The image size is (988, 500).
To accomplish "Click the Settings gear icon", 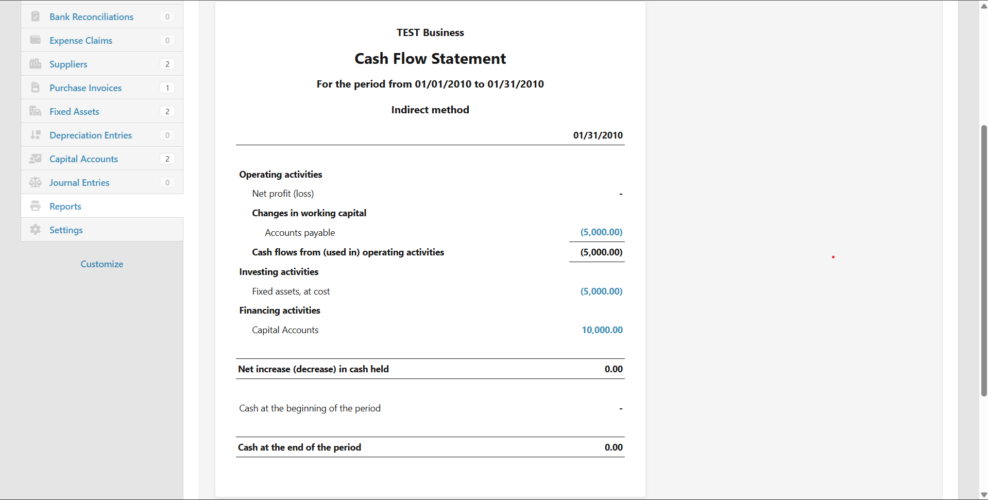I will 35,230.
